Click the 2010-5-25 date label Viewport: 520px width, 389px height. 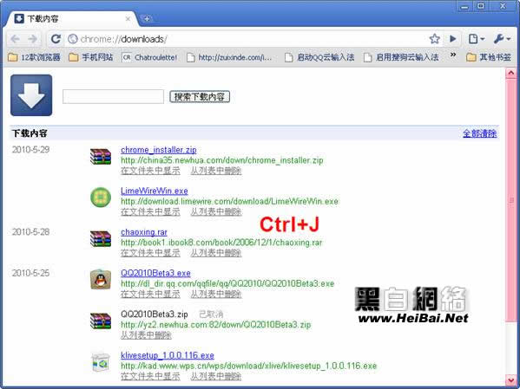[31, 273]
